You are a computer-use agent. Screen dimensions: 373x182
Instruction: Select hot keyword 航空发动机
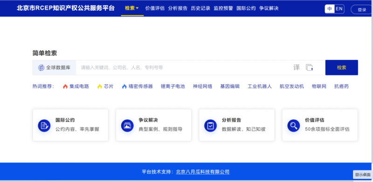point(292,87)
